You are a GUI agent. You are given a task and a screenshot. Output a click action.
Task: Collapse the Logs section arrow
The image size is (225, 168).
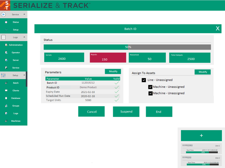24,37
